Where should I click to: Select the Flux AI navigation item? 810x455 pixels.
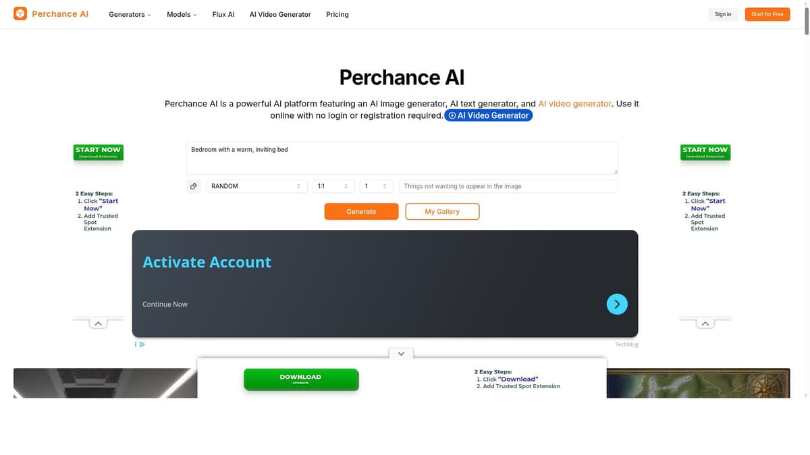coord(223,14)
